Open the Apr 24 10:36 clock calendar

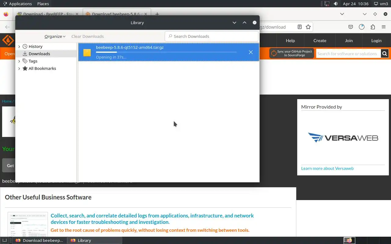pos(356,4)
